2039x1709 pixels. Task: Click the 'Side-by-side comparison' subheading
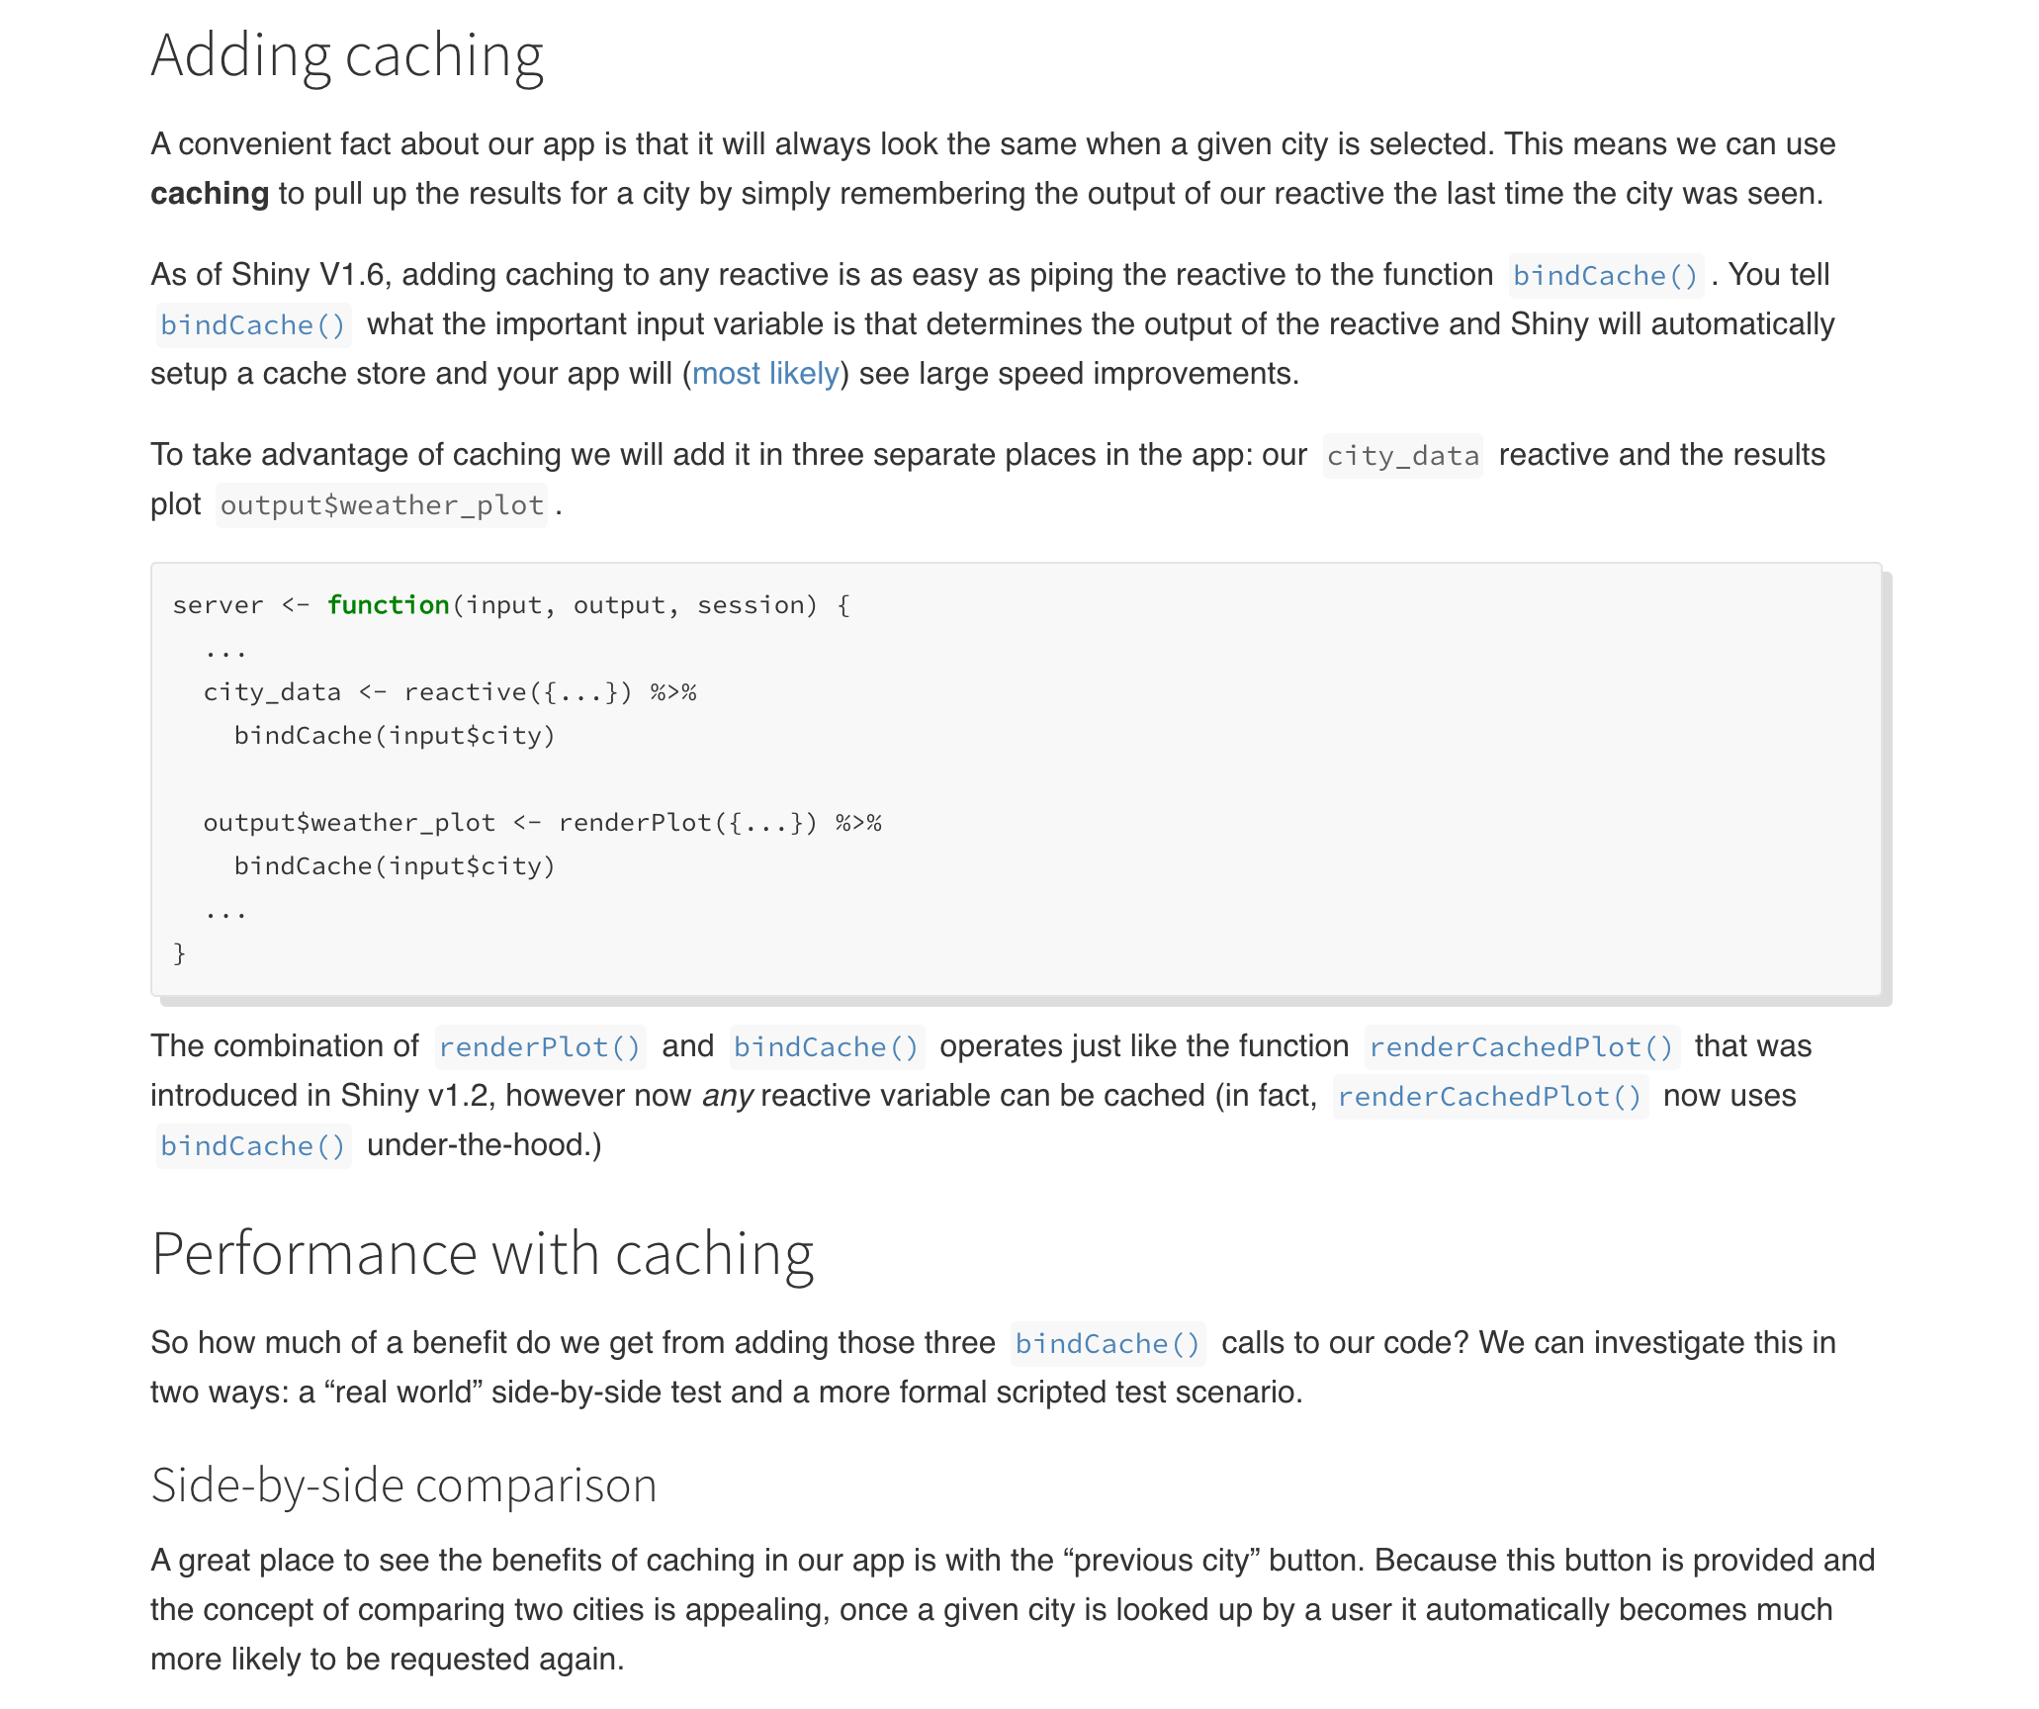click(x=403, y=1485)
